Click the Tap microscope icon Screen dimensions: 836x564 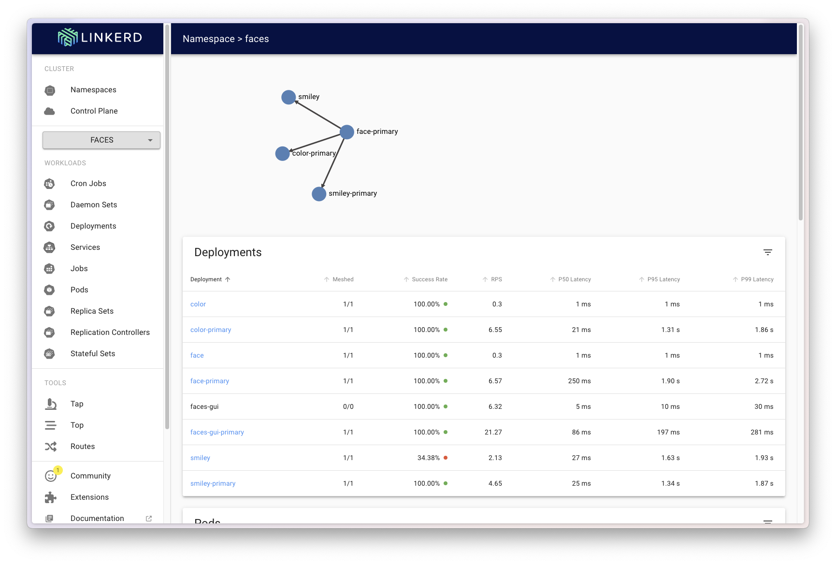pos(51,404)
